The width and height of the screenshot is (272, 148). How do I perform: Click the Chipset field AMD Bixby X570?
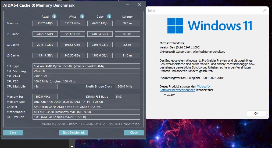86,107
